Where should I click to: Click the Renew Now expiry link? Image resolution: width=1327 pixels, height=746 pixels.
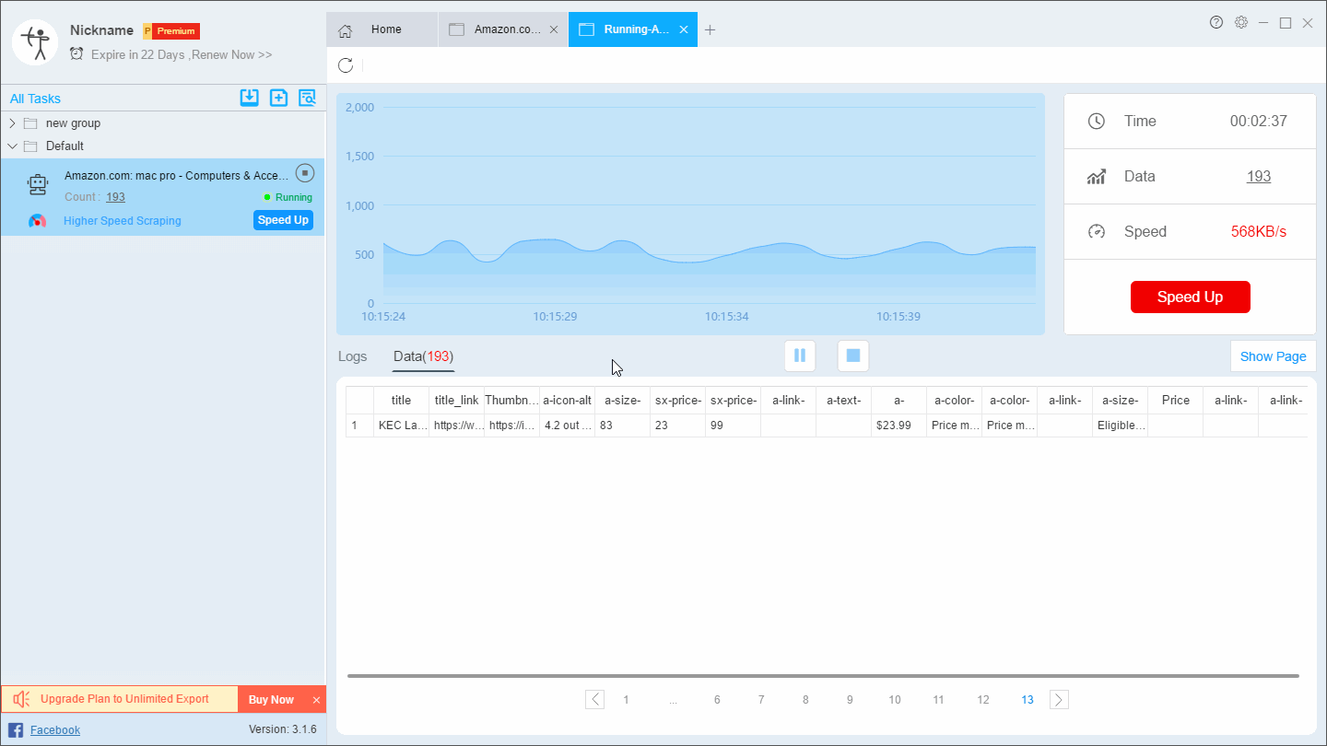click(229, 54)
